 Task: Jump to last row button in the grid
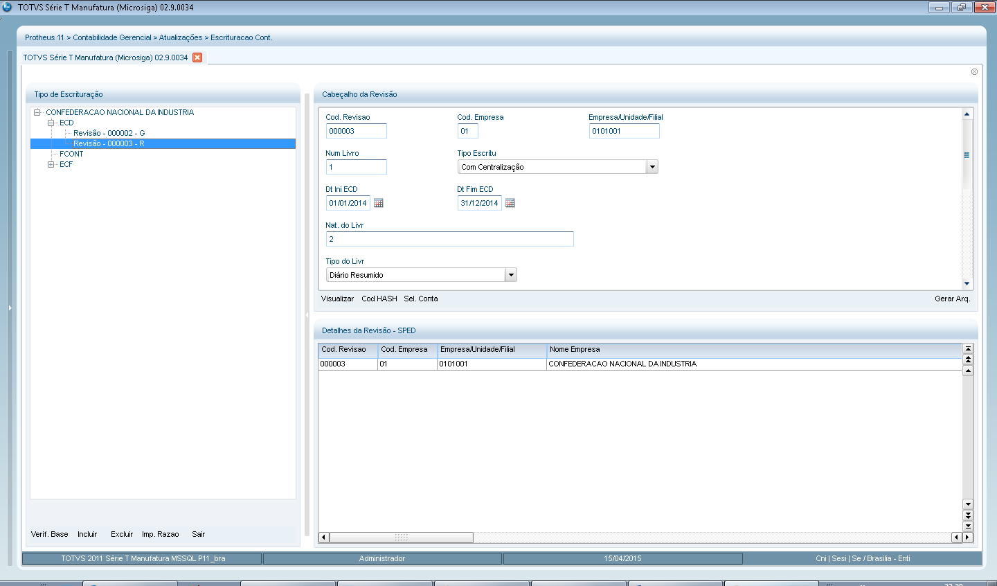(x=969, y=526)
